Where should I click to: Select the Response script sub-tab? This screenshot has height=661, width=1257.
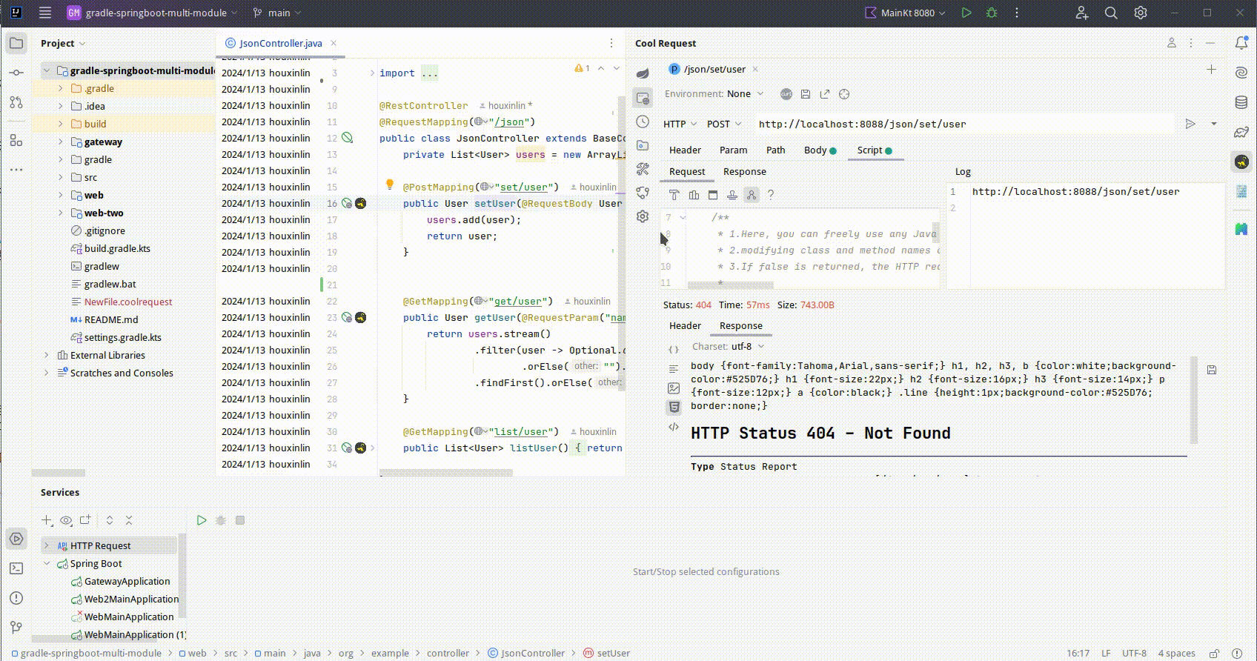pos(745,171)
